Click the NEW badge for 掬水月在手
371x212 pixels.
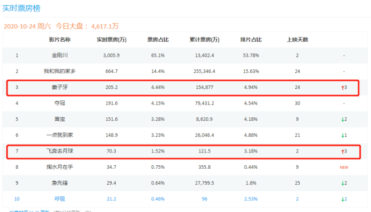344,167
